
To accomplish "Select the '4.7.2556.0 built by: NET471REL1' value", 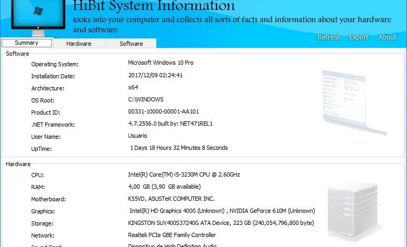I will (x=170, y=124).
